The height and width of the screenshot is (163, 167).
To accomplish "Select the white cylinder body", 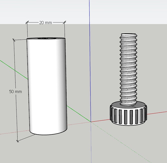I will pyautogui.click(x=47, y=86).
